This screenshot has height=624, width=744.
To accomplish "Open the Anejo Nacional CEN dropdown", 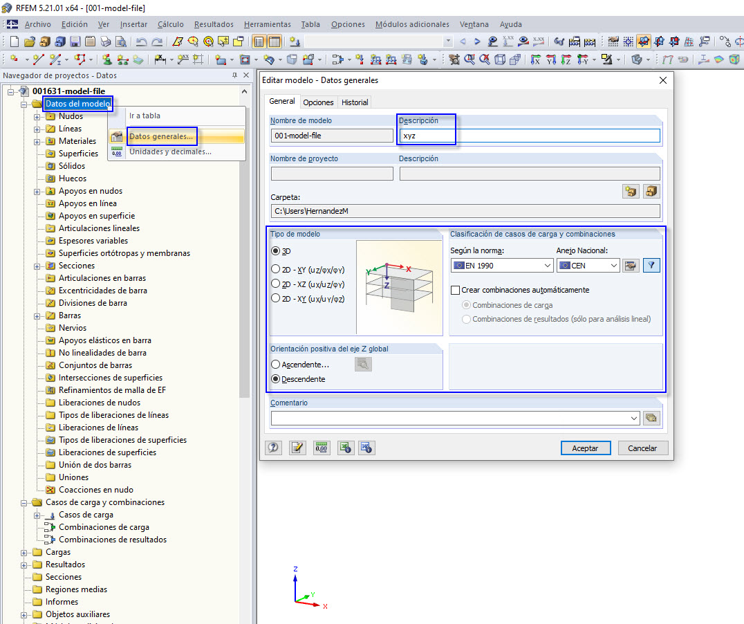I will click(588, 266).
